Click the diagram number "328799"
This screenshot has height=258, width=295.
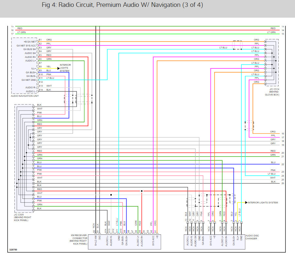(x=13, y=250)
